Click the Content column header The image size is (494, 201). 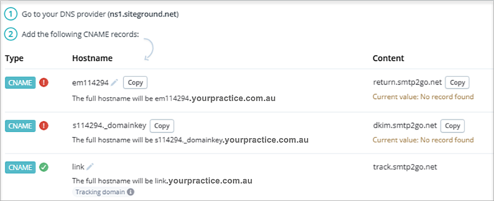point(388,58)
